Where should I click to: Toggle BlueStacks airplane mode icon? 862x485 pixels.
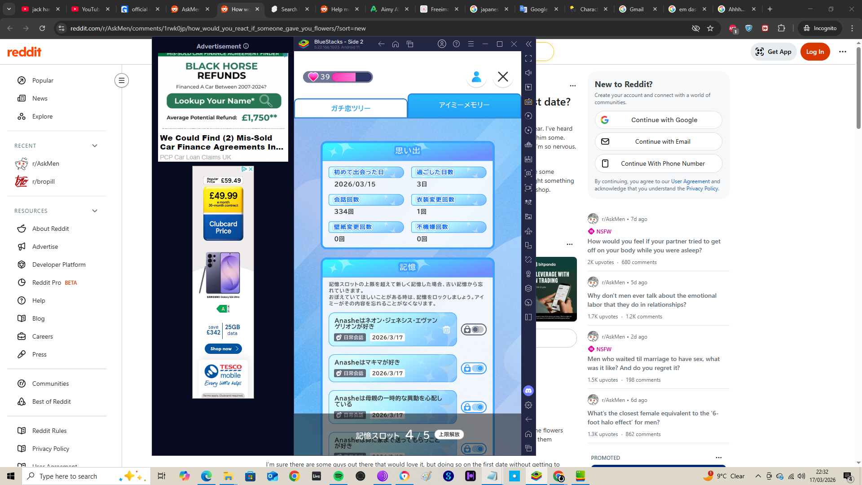(x=528, y=231)
